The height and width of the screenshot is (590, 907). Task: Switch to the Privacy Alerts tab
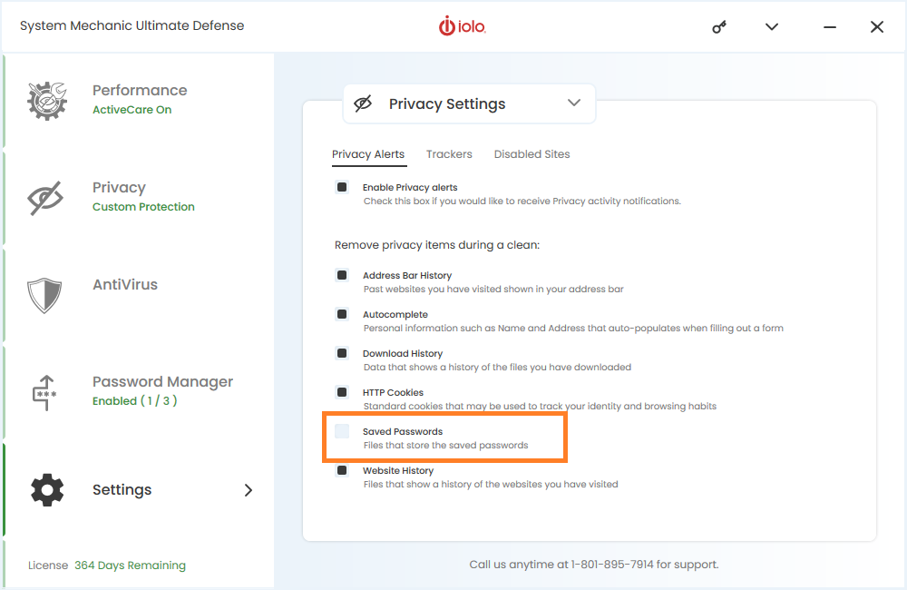coord(368,154)
